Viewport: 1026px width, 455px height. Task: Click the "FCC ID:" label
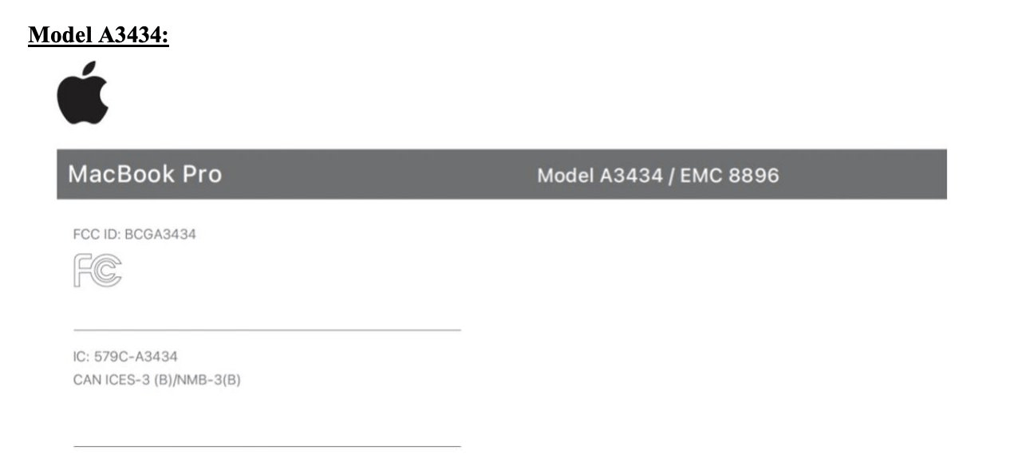coord(97,235)
